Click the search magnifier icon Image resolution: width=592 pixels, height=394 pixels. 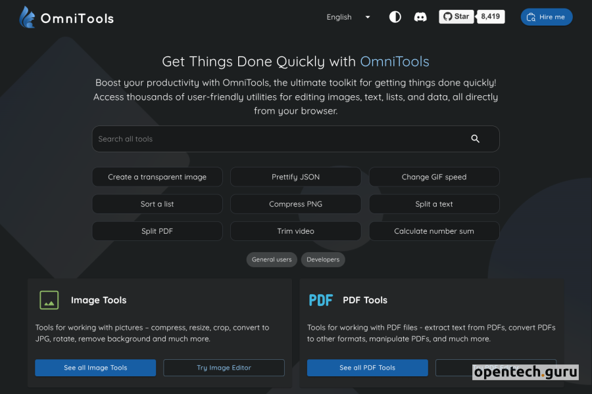click(475, 139)
